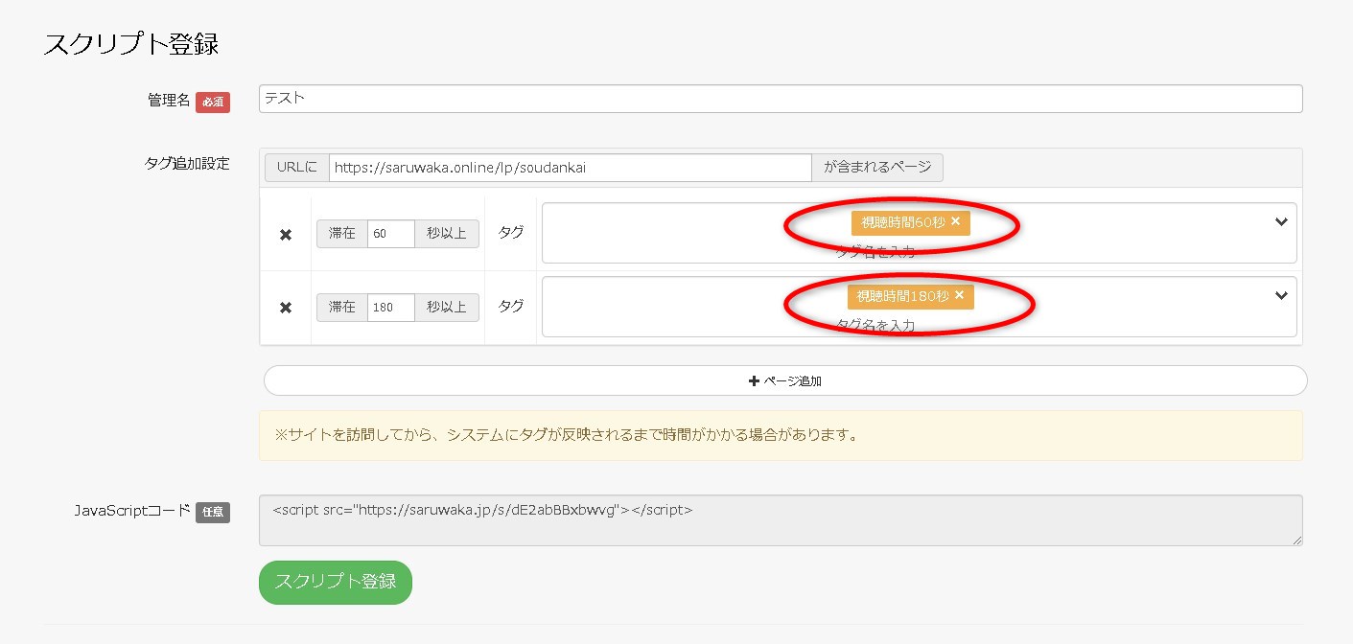
Task: Delete the 60-second stay row with the X icon
Action: coord(285,235)
